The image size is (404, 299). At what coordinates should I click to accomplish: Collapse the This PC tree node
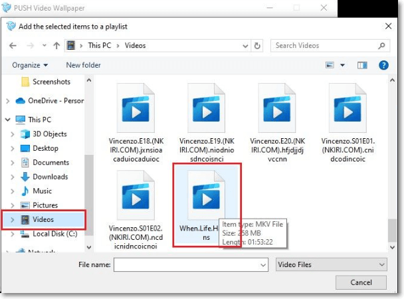8,120
